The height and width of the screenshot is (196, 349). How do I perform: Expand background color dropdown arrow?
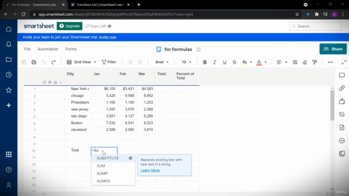(251, 62)
